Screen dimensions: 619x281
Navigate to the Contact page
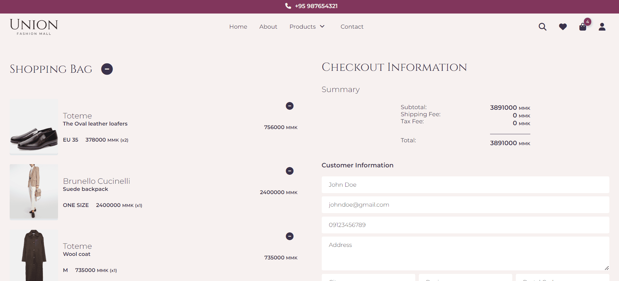[x=352, y=27]
